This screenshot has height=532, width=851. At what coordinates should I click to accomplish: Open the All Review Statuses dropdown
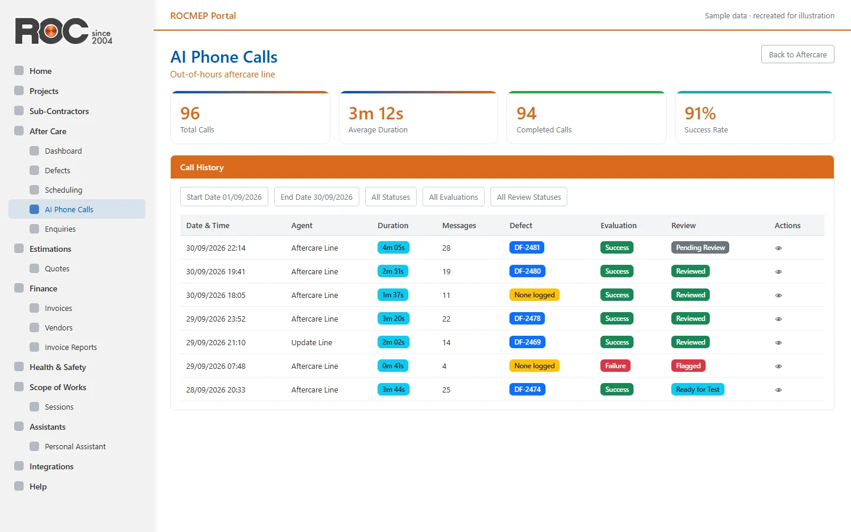(529, 197)
